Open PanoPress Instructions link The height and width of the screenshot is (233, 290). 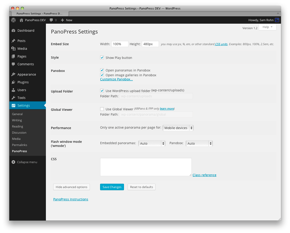pos(71,199)
